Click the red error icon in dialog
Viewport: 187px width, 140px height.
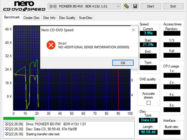[50, 45]
